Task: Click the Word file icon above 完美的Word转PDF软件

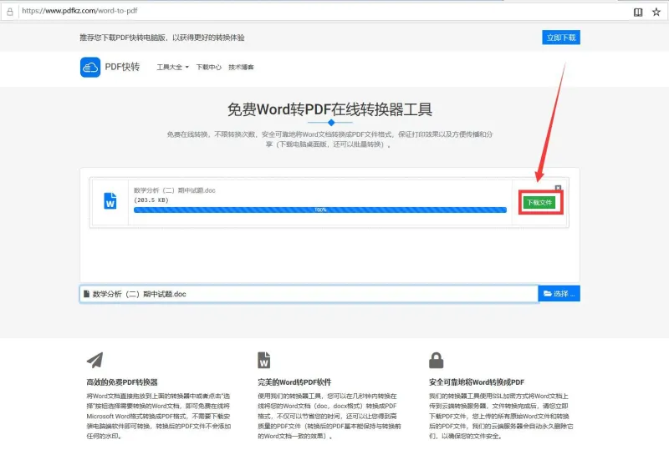Action: (x=264, y=360)
